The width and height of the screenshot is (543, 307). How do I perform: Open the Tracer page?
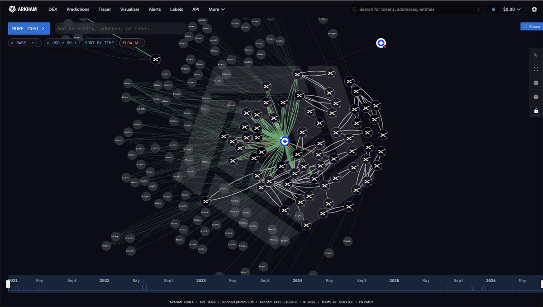point(105,9)
